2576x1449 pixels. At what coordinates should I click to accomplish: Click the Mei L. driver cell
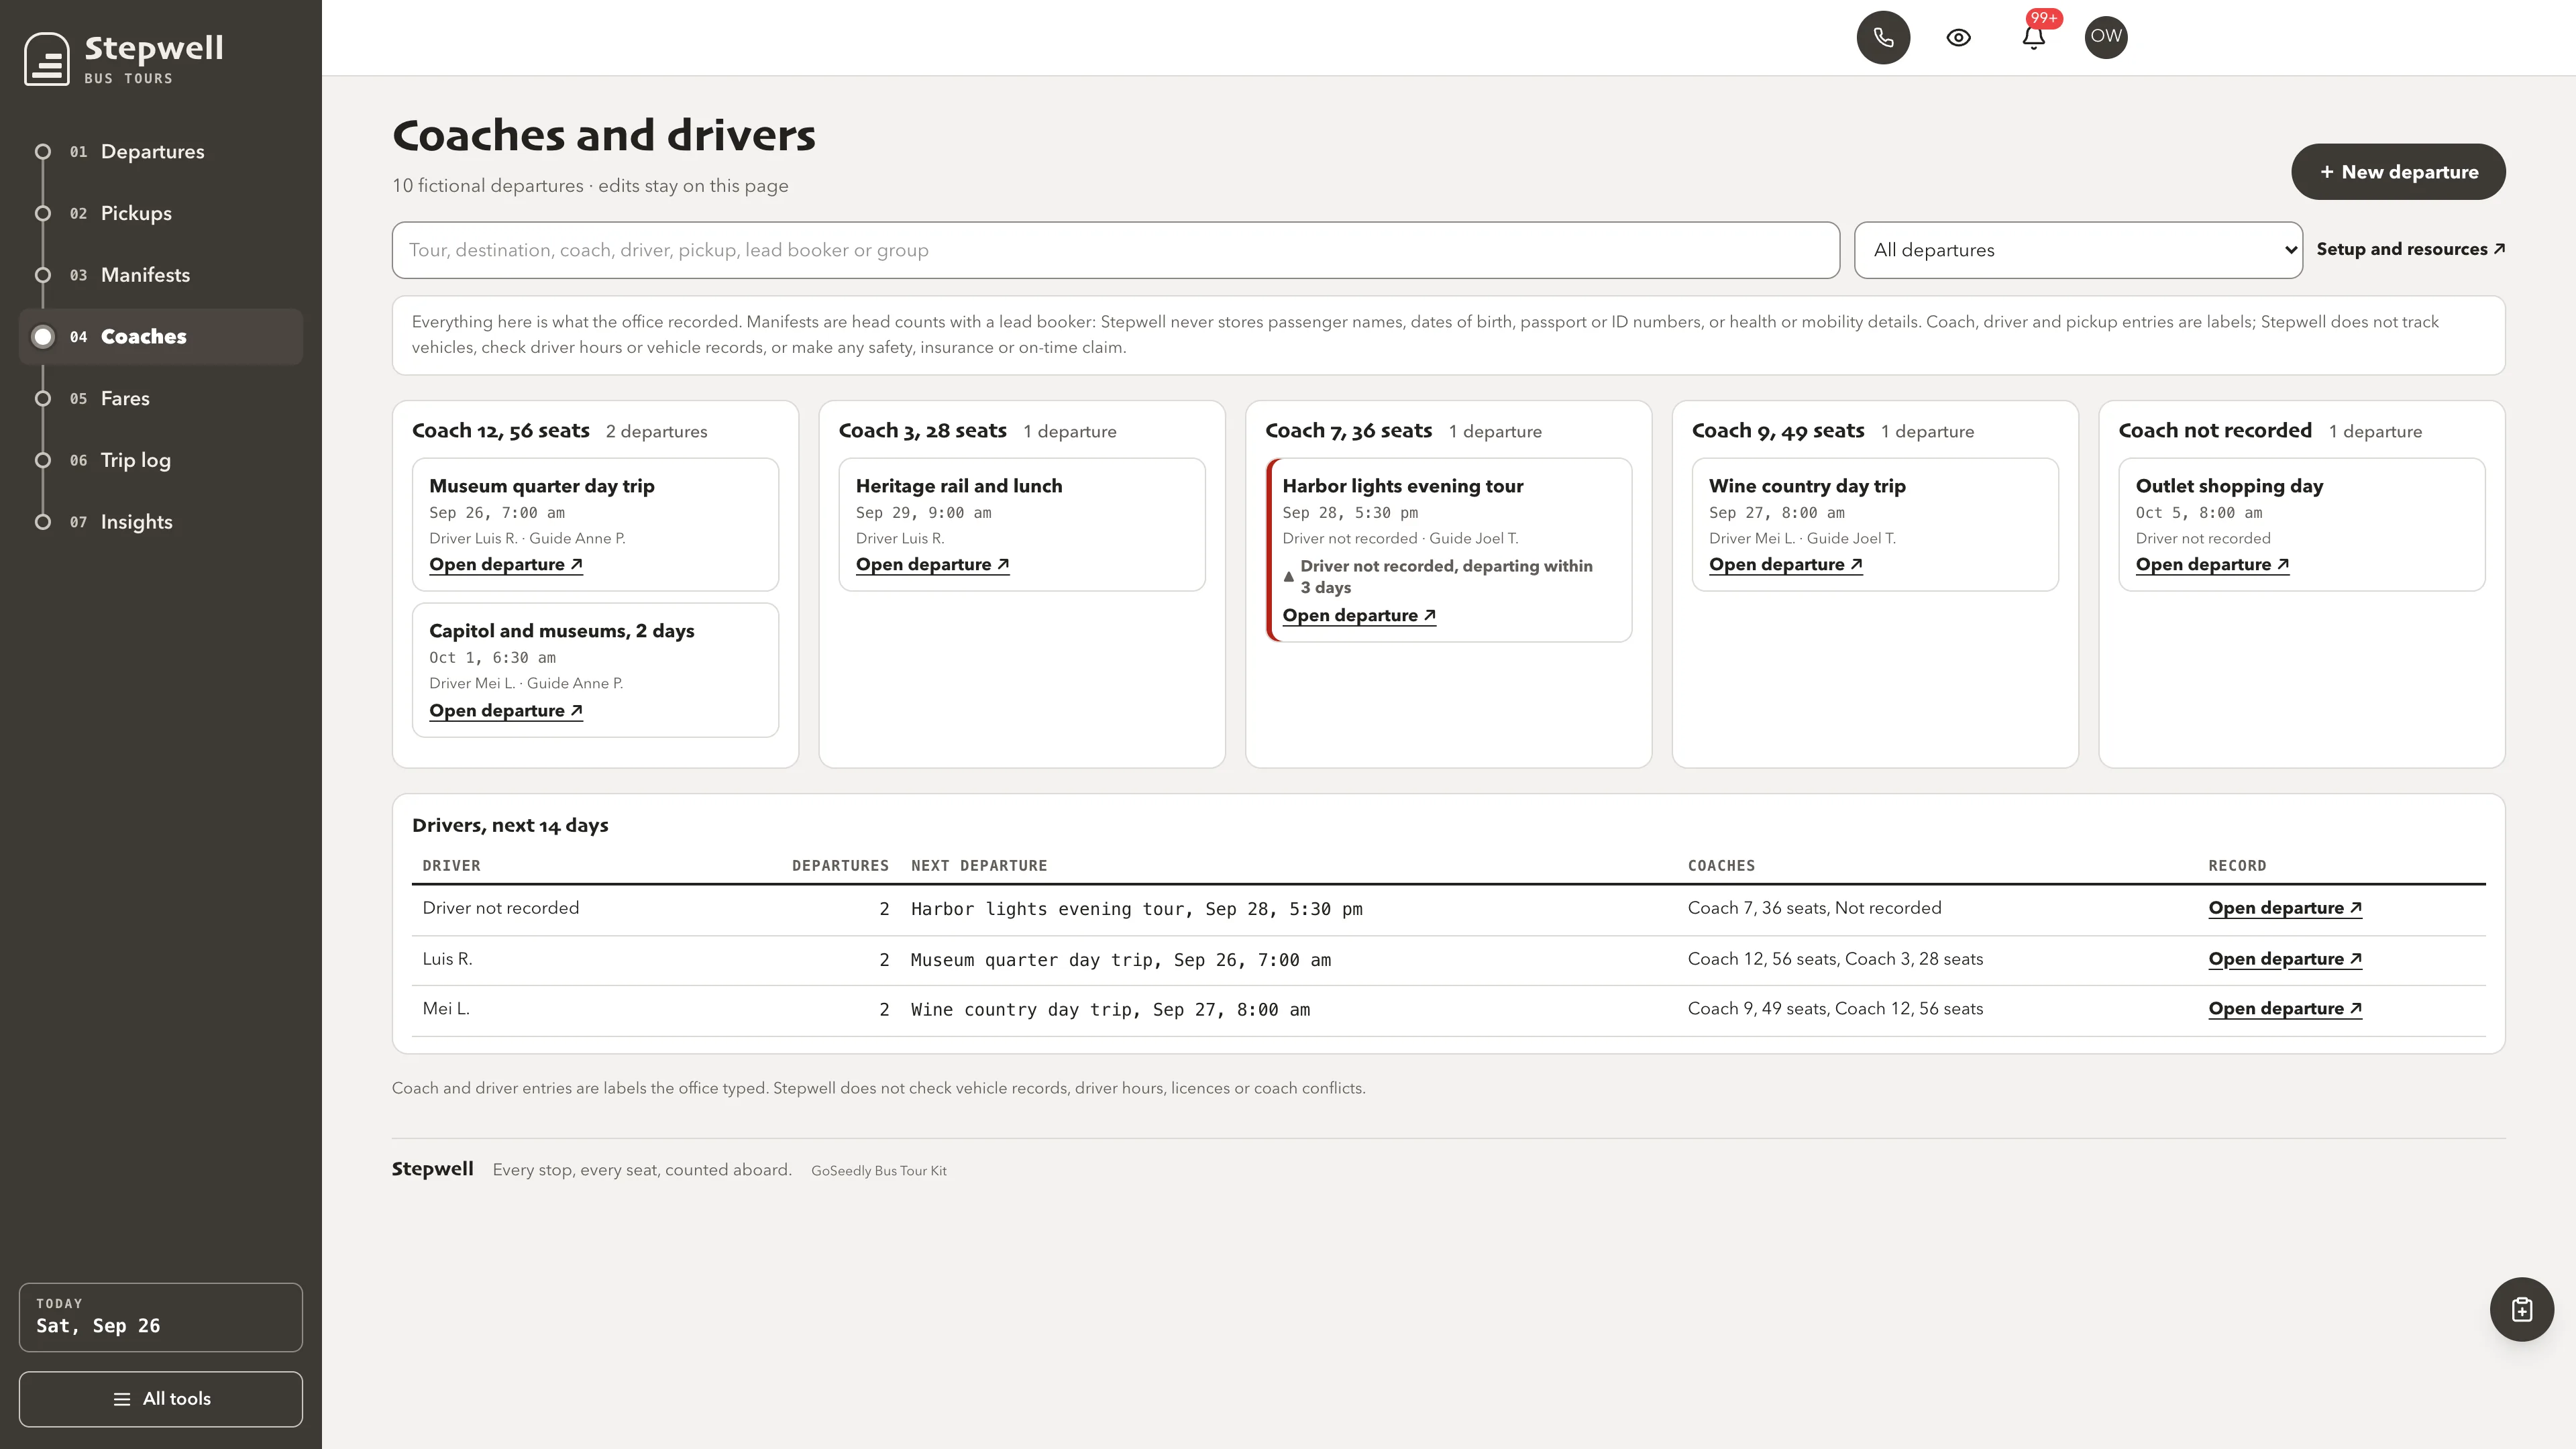click(446, 1009)
